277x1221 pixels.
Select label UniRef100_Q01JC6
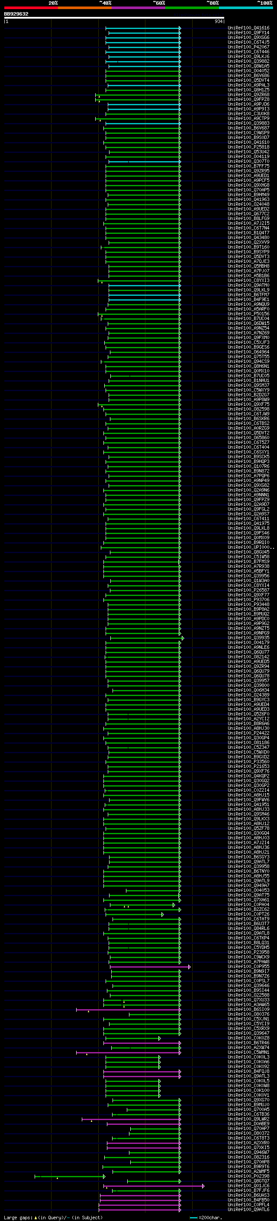point(248,1186)
